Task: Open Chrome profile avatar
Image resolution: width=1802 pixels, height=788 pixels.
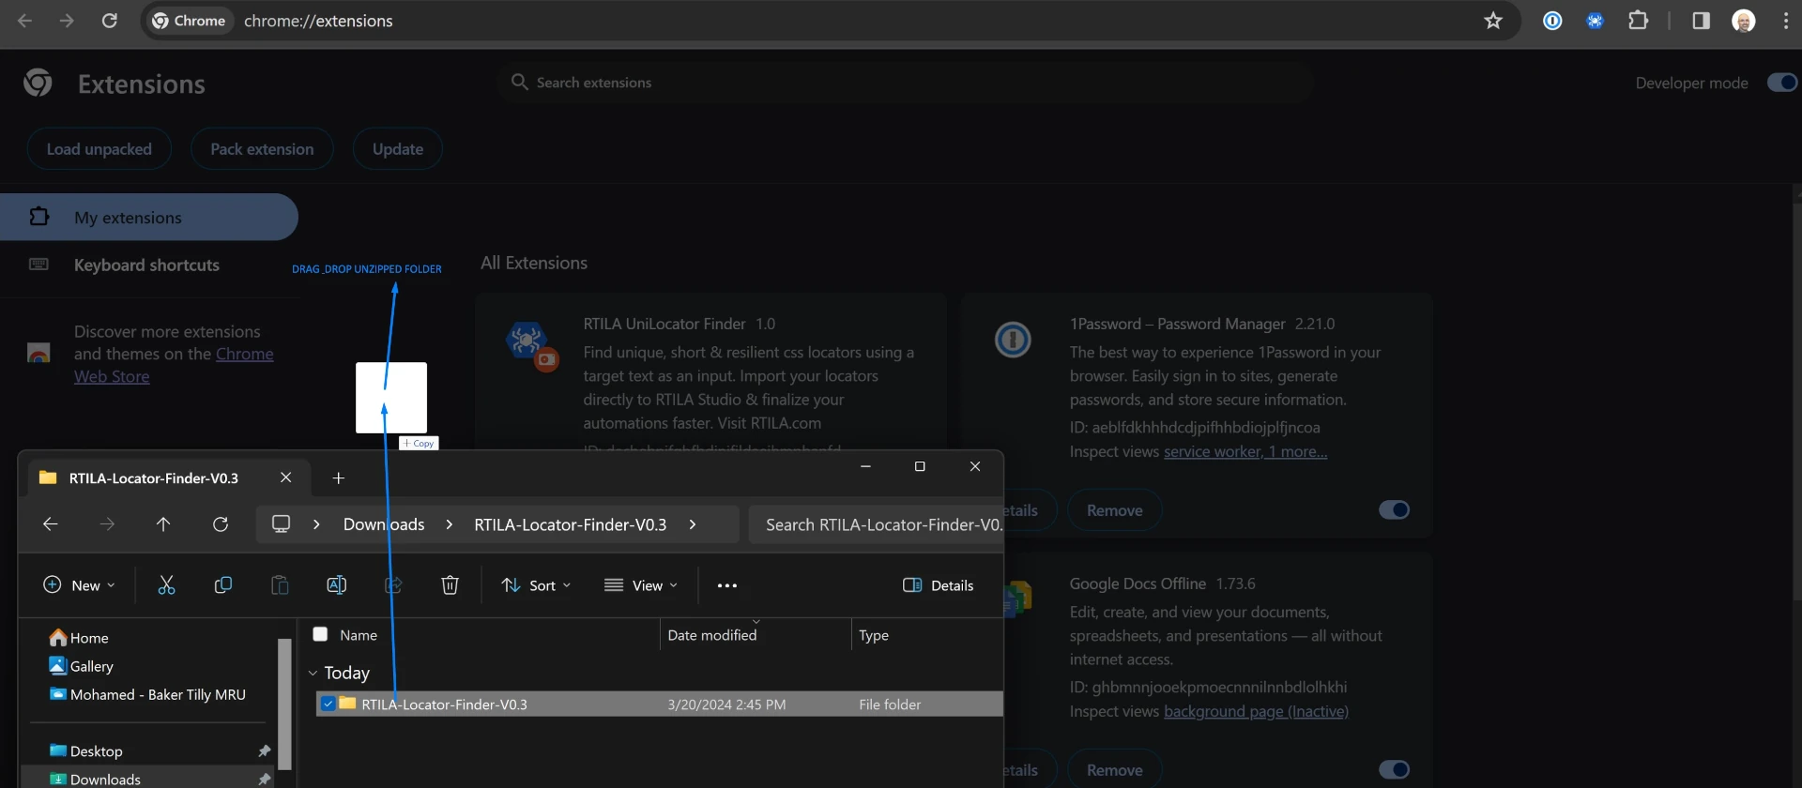Action: [x=1744, y=21]
